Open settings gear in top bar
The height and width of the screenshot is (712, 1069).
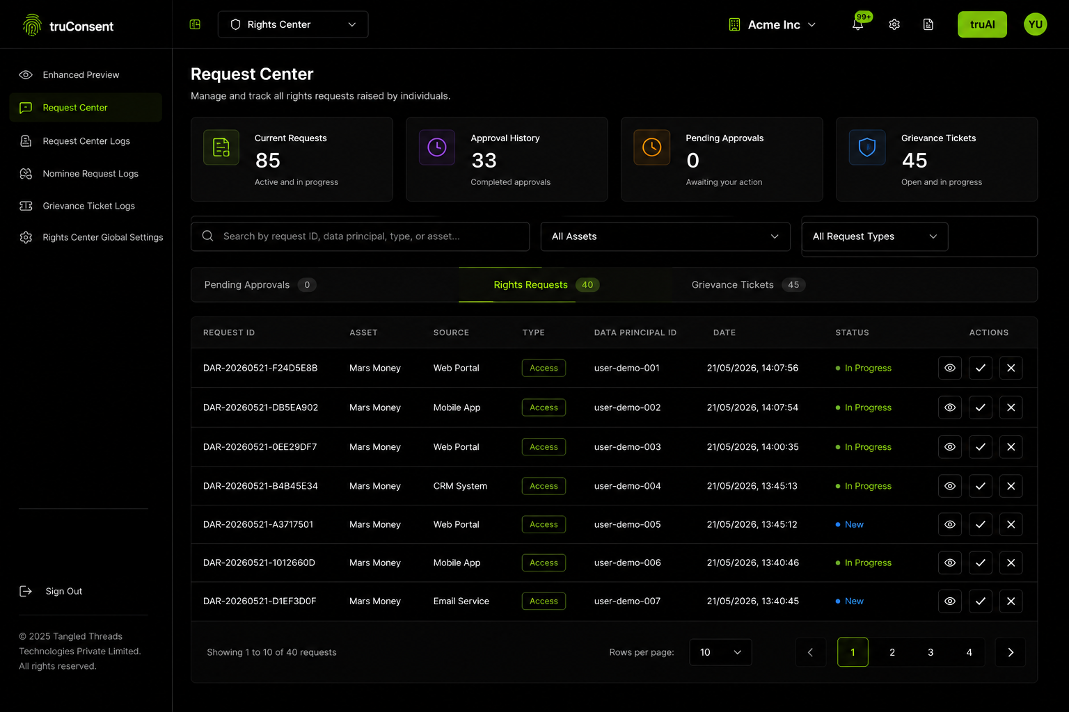[894, 24]
